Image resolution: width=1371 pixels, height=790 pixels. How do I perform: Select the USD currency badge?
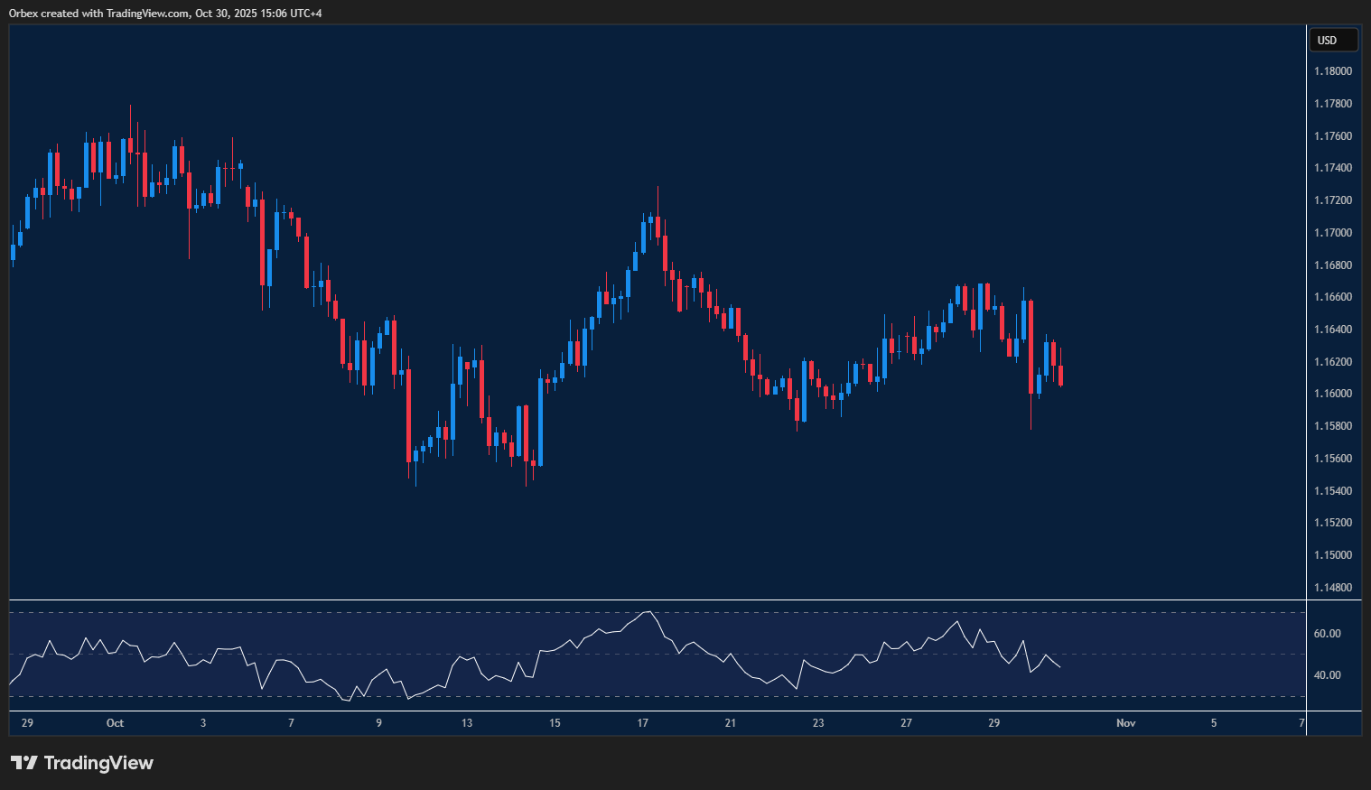tap(1333, 40)
